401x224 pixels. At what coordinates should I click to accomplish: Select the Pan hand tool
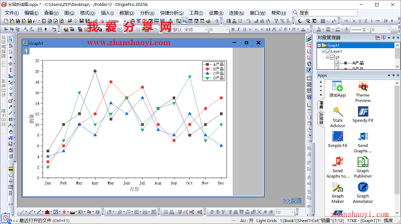tap(11, 132)
